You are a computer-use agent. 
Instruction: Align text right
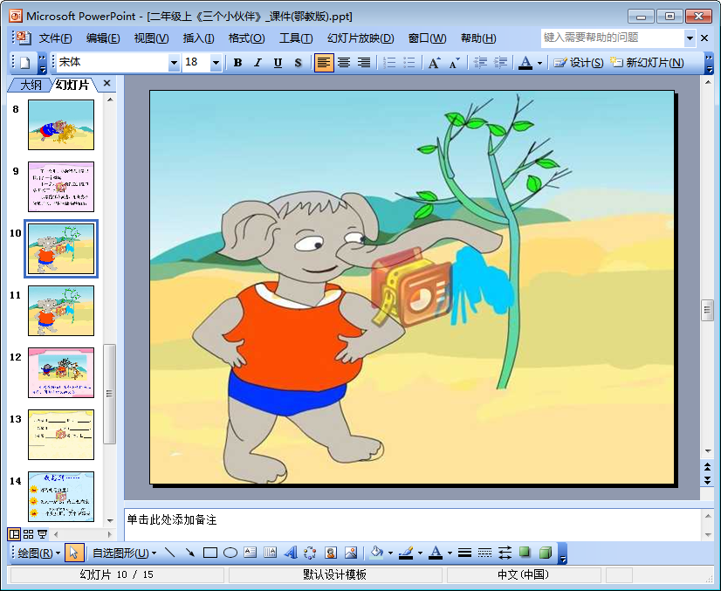coord(364,63)
